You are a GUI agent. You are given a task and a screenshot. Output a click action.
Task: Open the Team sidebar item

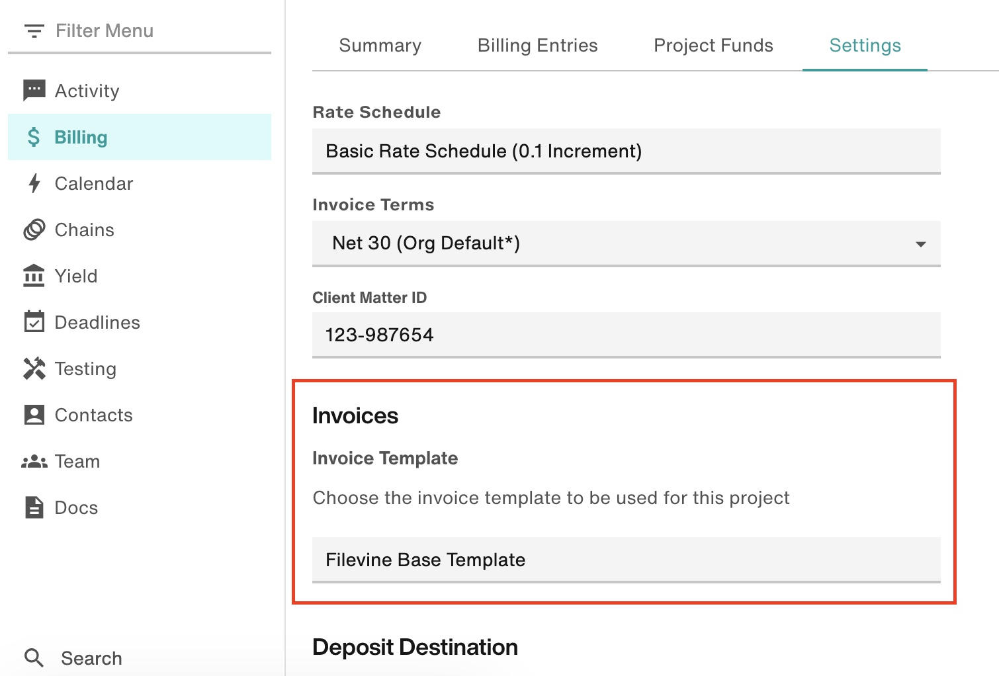click(140, 461)
